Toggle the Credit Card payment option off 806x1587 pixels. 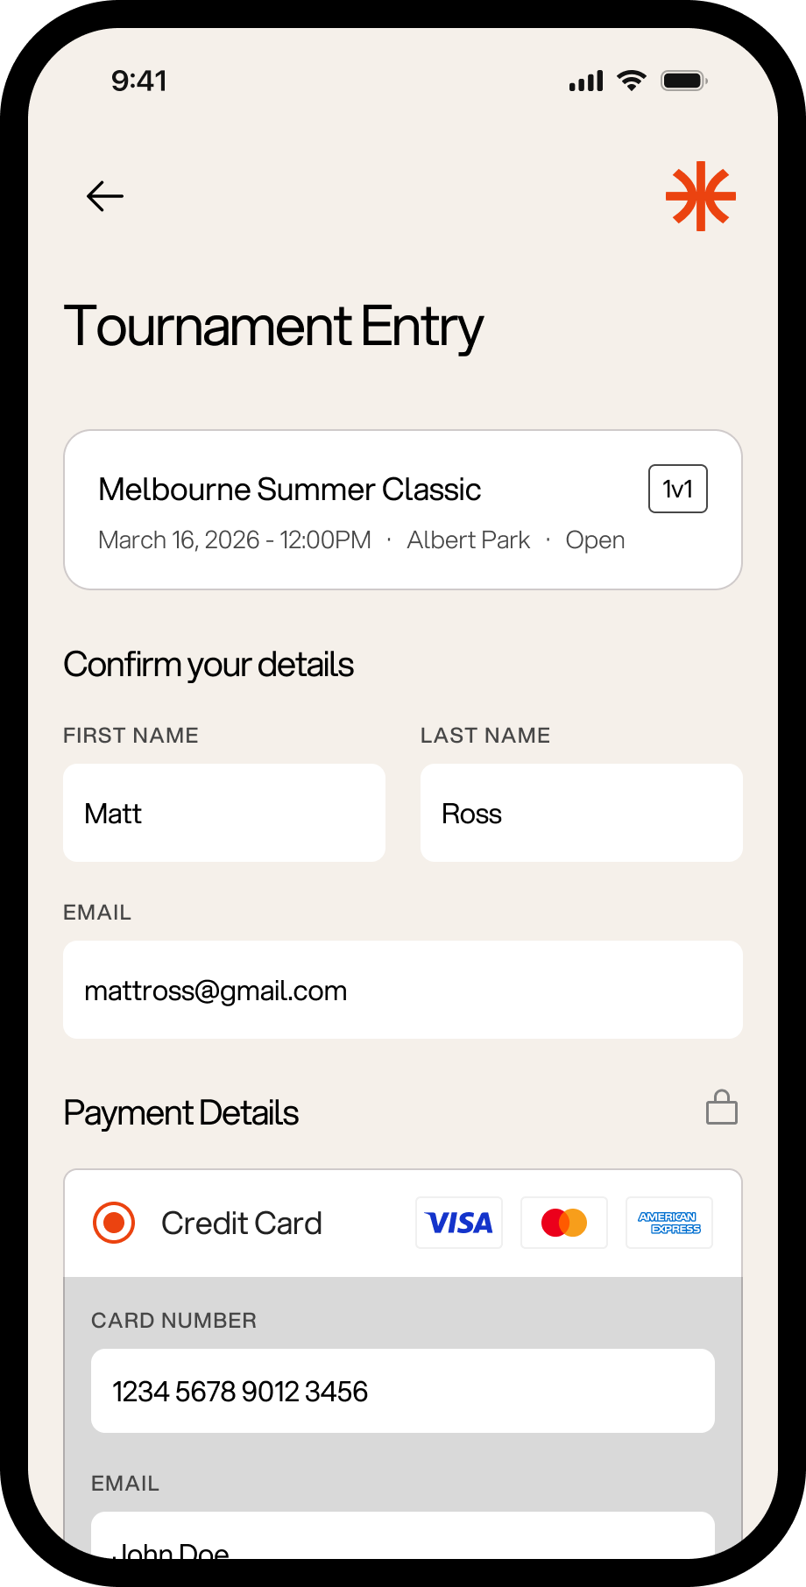pos(114,1222)
